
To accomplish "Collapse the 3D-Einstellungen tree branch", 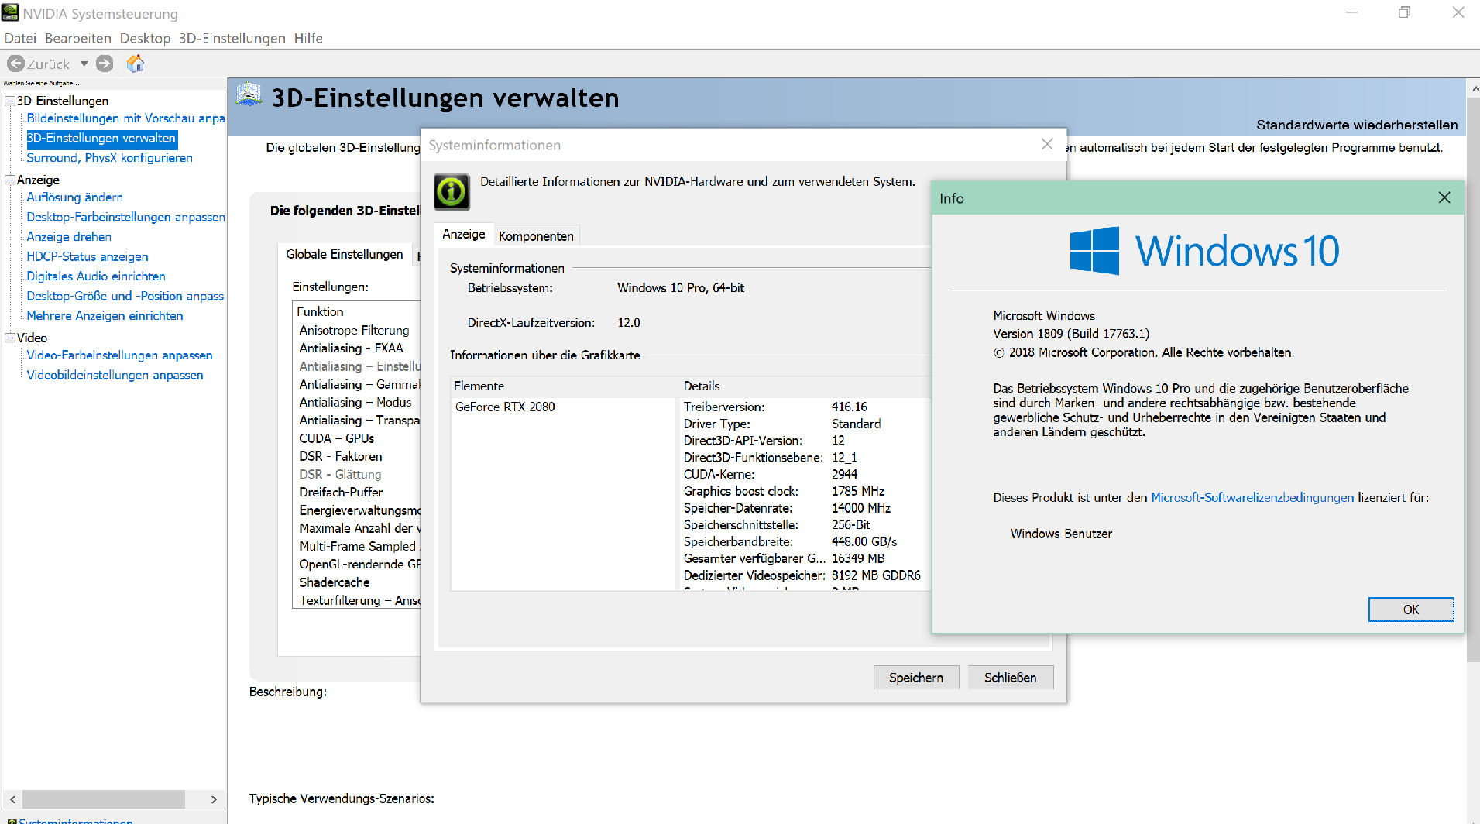I will pos(10,101).
